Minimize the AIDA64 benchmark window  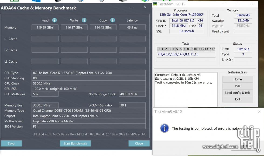click(x=131, y=7)
